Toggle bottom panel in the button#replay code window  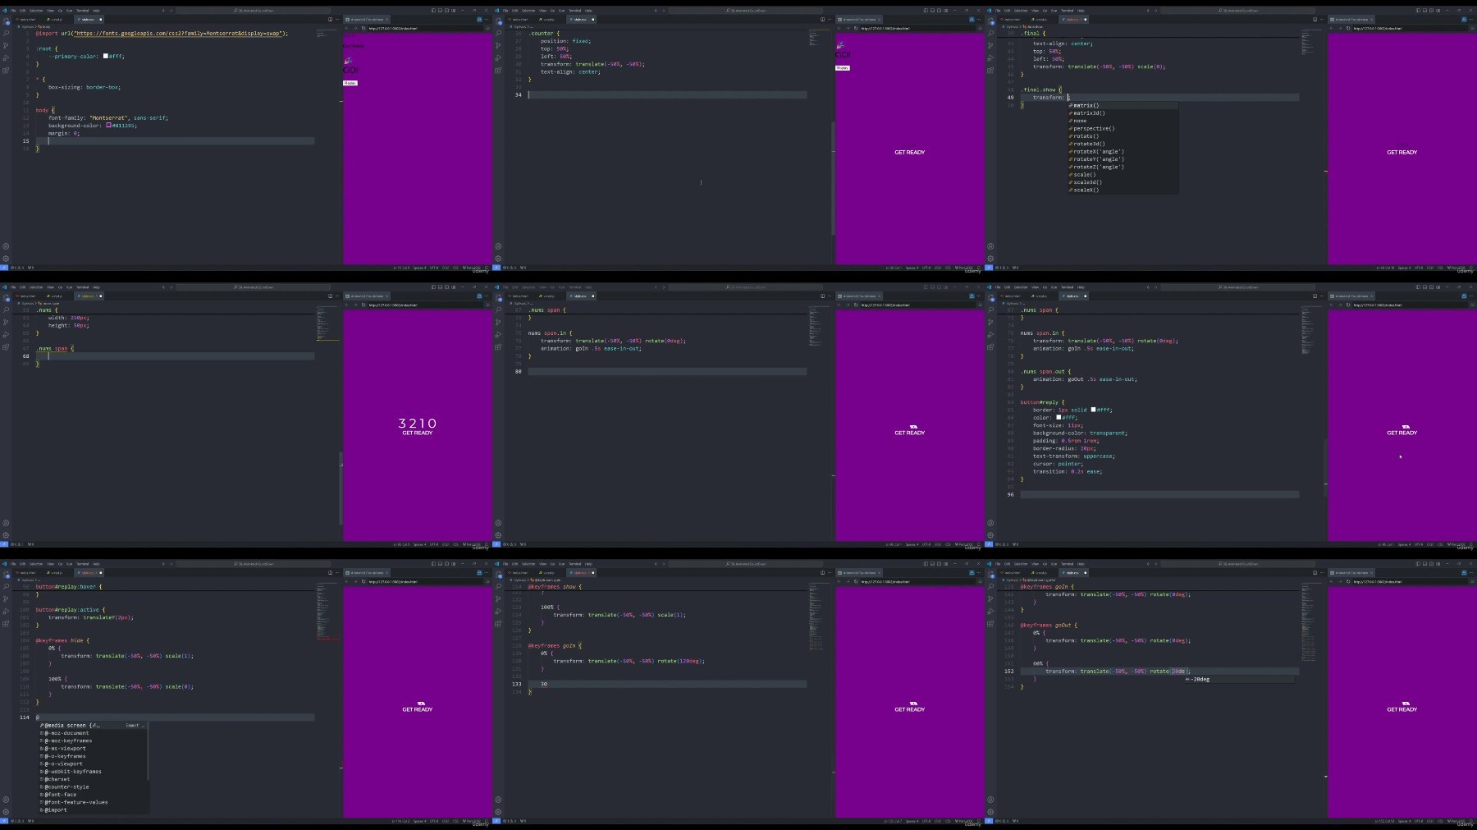(1424, 287)
